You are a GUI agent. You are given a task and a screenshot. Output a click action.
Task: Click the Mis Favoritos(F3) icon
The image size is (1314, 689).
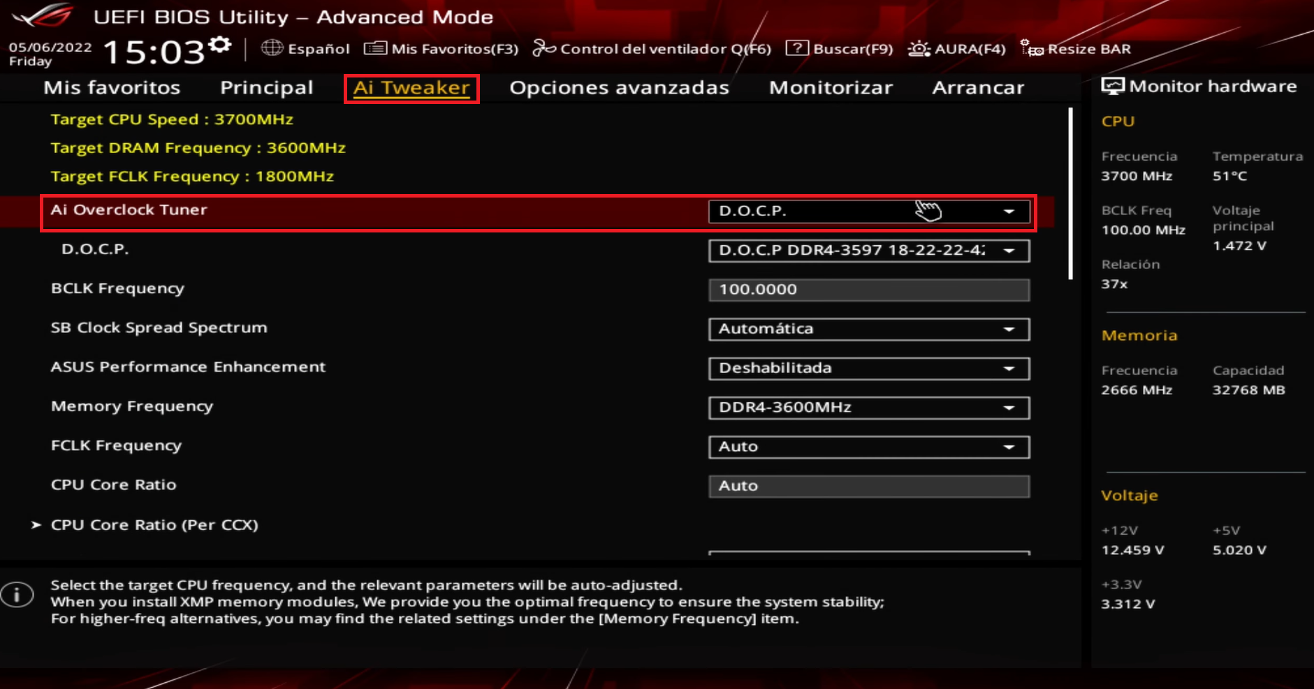[x=377, y=48]
